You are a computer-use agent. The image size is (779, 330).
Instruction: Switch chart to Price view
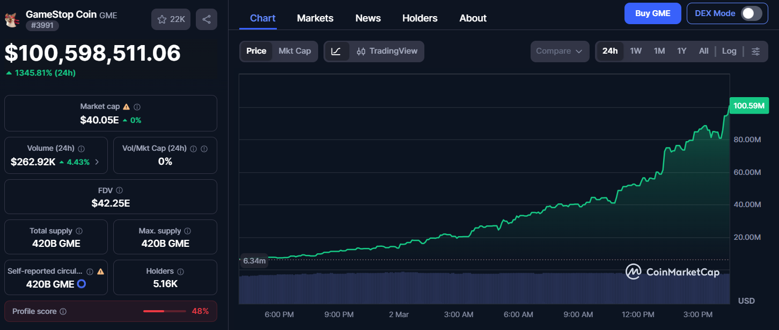[x=256, y=51]
